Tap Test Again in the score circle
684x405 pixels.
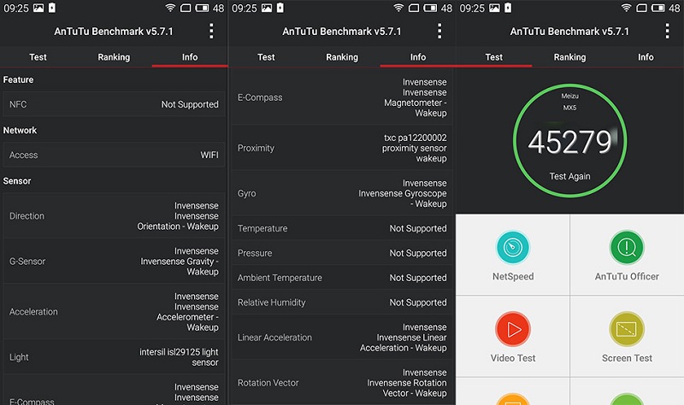pos(569,176)
